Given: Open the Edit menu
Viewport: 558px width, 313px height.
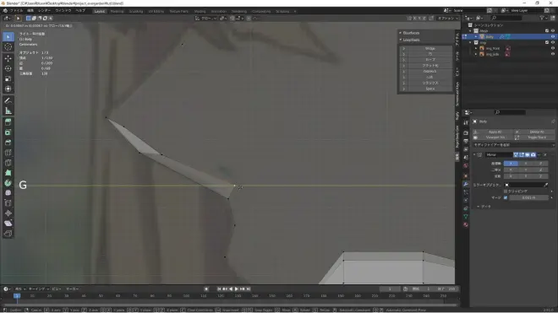Looking at the screenshot, I should (30, 11).
